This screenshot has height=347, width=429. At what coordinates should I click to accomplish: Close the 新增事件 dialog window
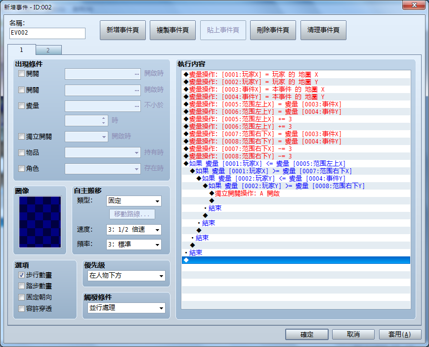click(414, 5)
